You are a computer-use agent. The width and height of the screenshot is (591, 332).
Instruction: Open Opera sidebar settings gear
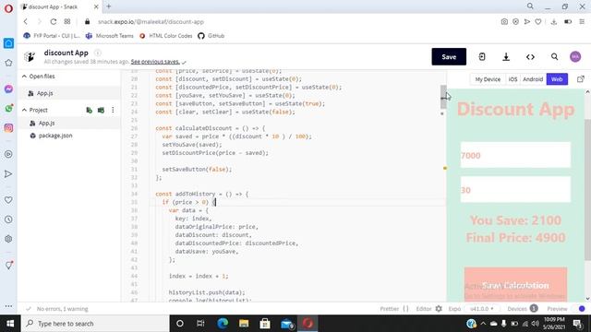tap(8, 239)
